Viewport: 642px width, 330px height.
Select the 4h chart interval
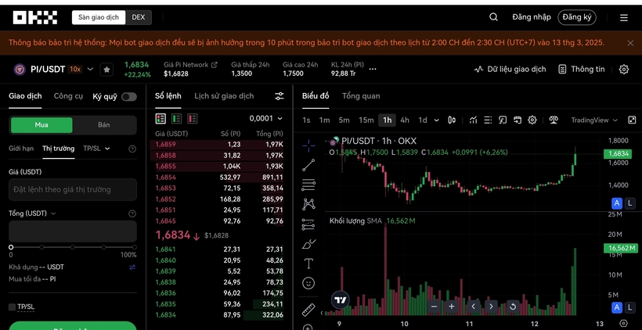(405, 120)
